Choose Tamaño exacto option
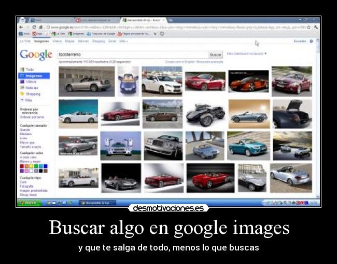337x264 pixels. (x=30, y=147)
